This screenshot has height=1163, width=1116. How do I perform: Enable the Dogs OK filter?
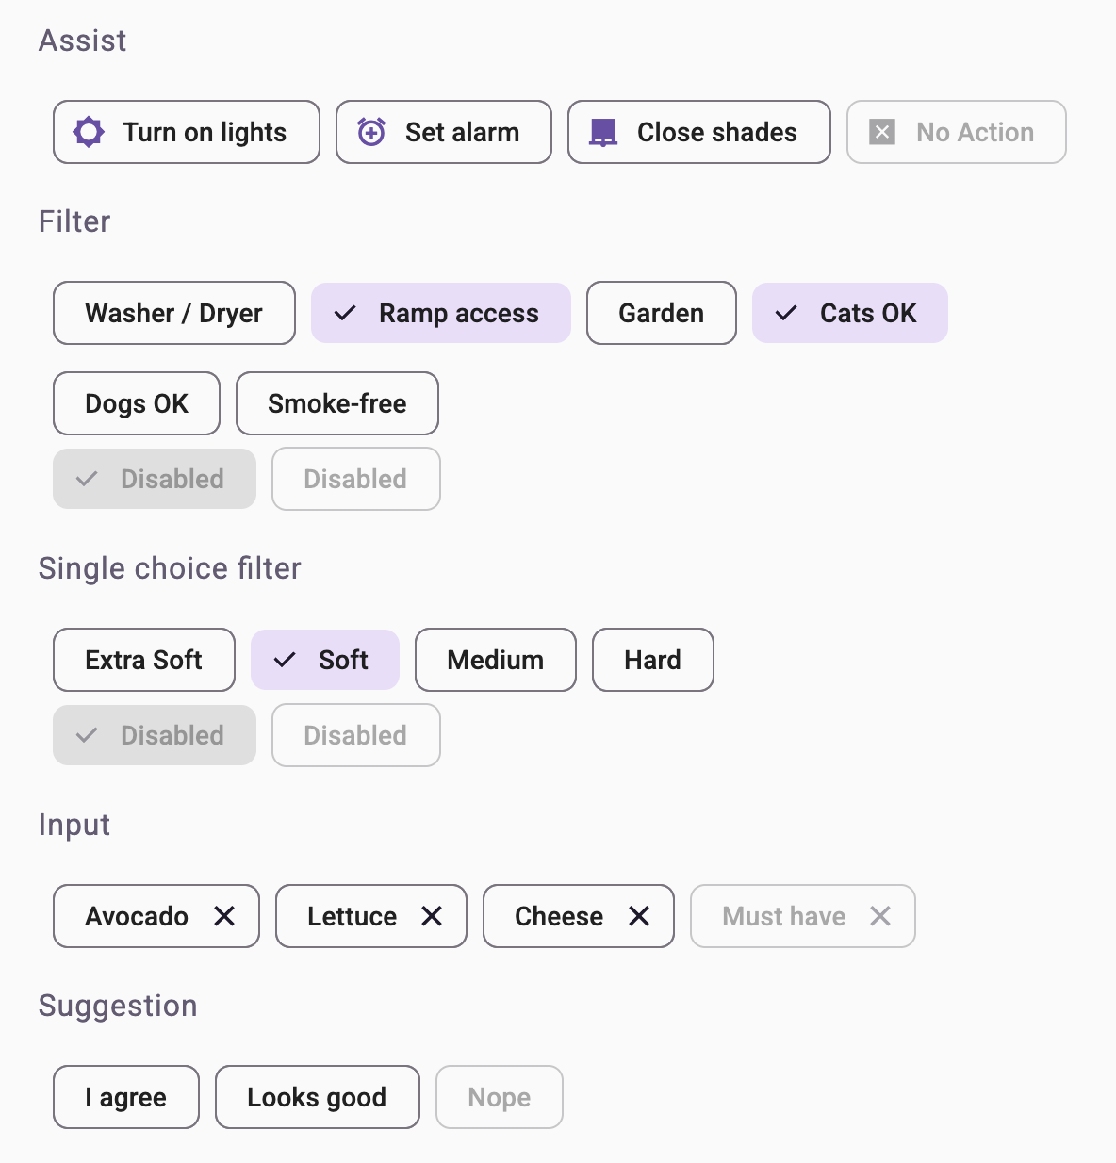[x=136, y=403]
